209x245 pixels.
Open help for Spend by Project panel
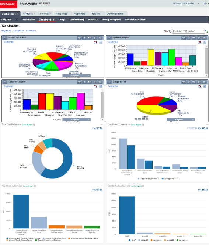tap(189, 38)
